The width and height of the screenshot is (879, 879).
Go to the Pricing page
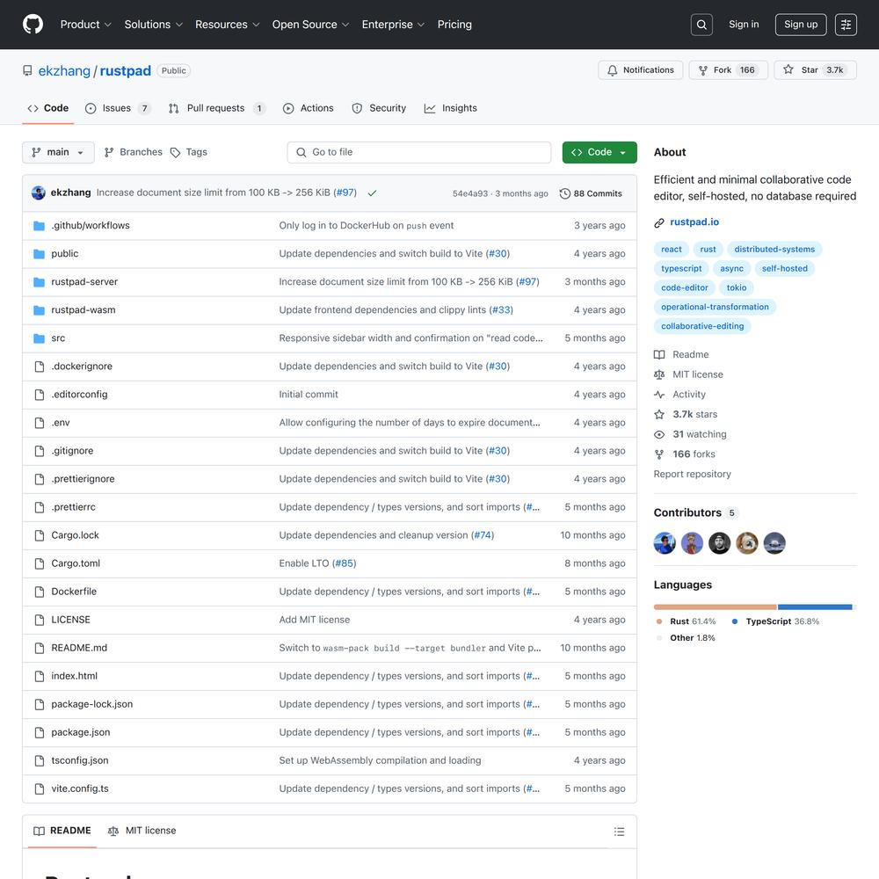[454, 25]
